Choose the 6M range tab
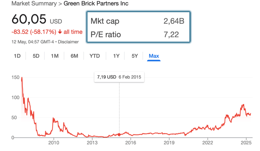This screenshot has width=260, height=151. point(74,56)
